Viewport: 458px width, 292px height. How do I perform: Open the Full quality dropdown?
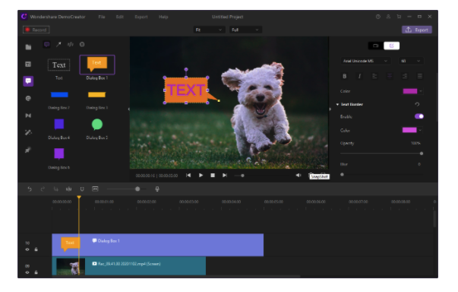(x=245, y=30)
